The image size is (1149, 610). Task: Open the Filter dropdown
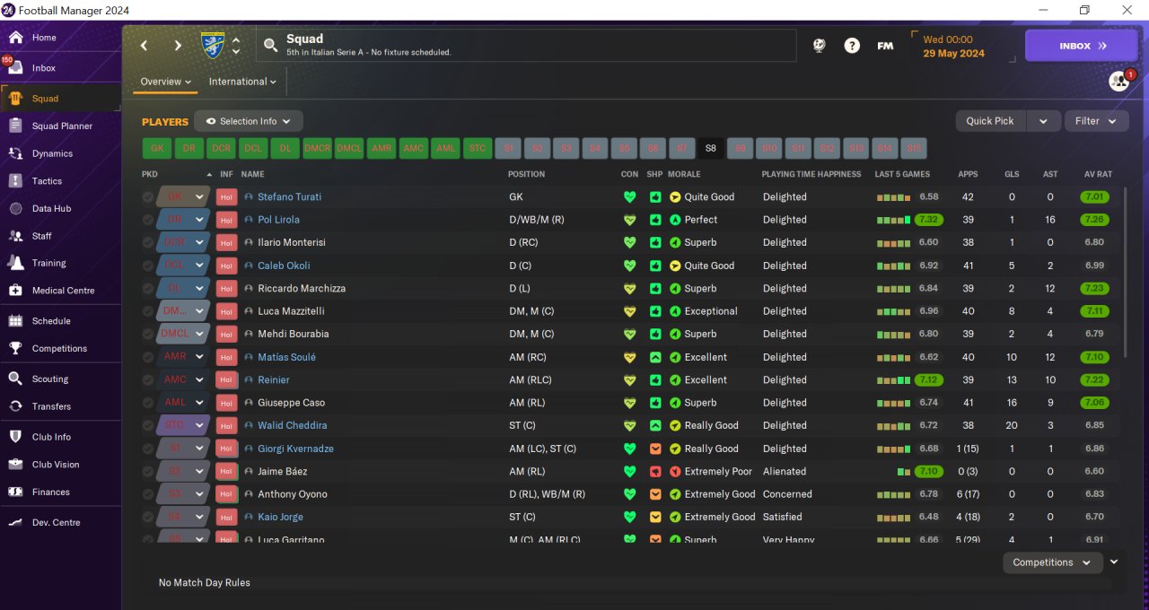[x=1096, y=121]
